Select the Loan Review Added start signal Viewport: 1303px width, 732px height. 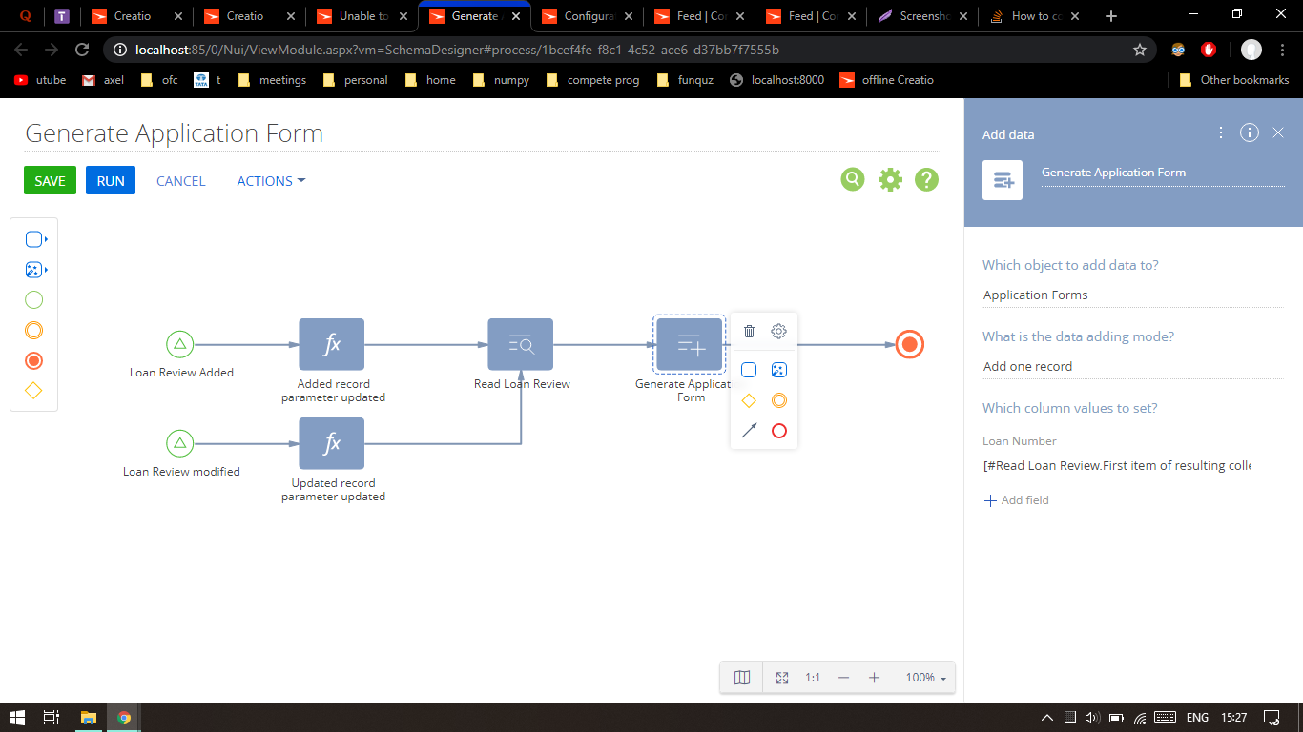pyautogui.click(x=180, y=344)
